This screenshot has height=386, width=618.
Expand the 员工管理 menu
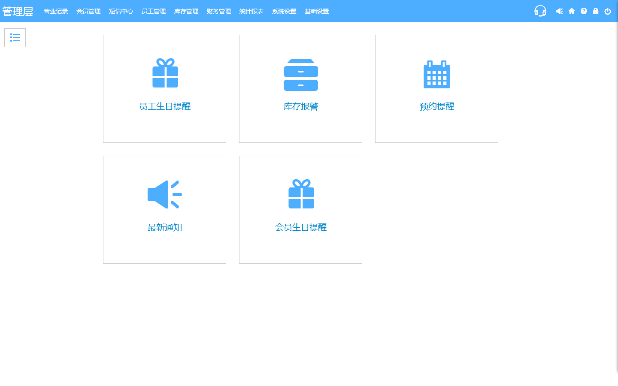pyautogui.click(x=154, y=11)
